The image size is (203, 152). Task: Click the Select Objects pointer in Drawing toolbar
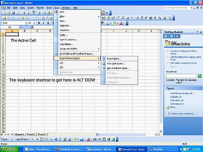point(12,139)
